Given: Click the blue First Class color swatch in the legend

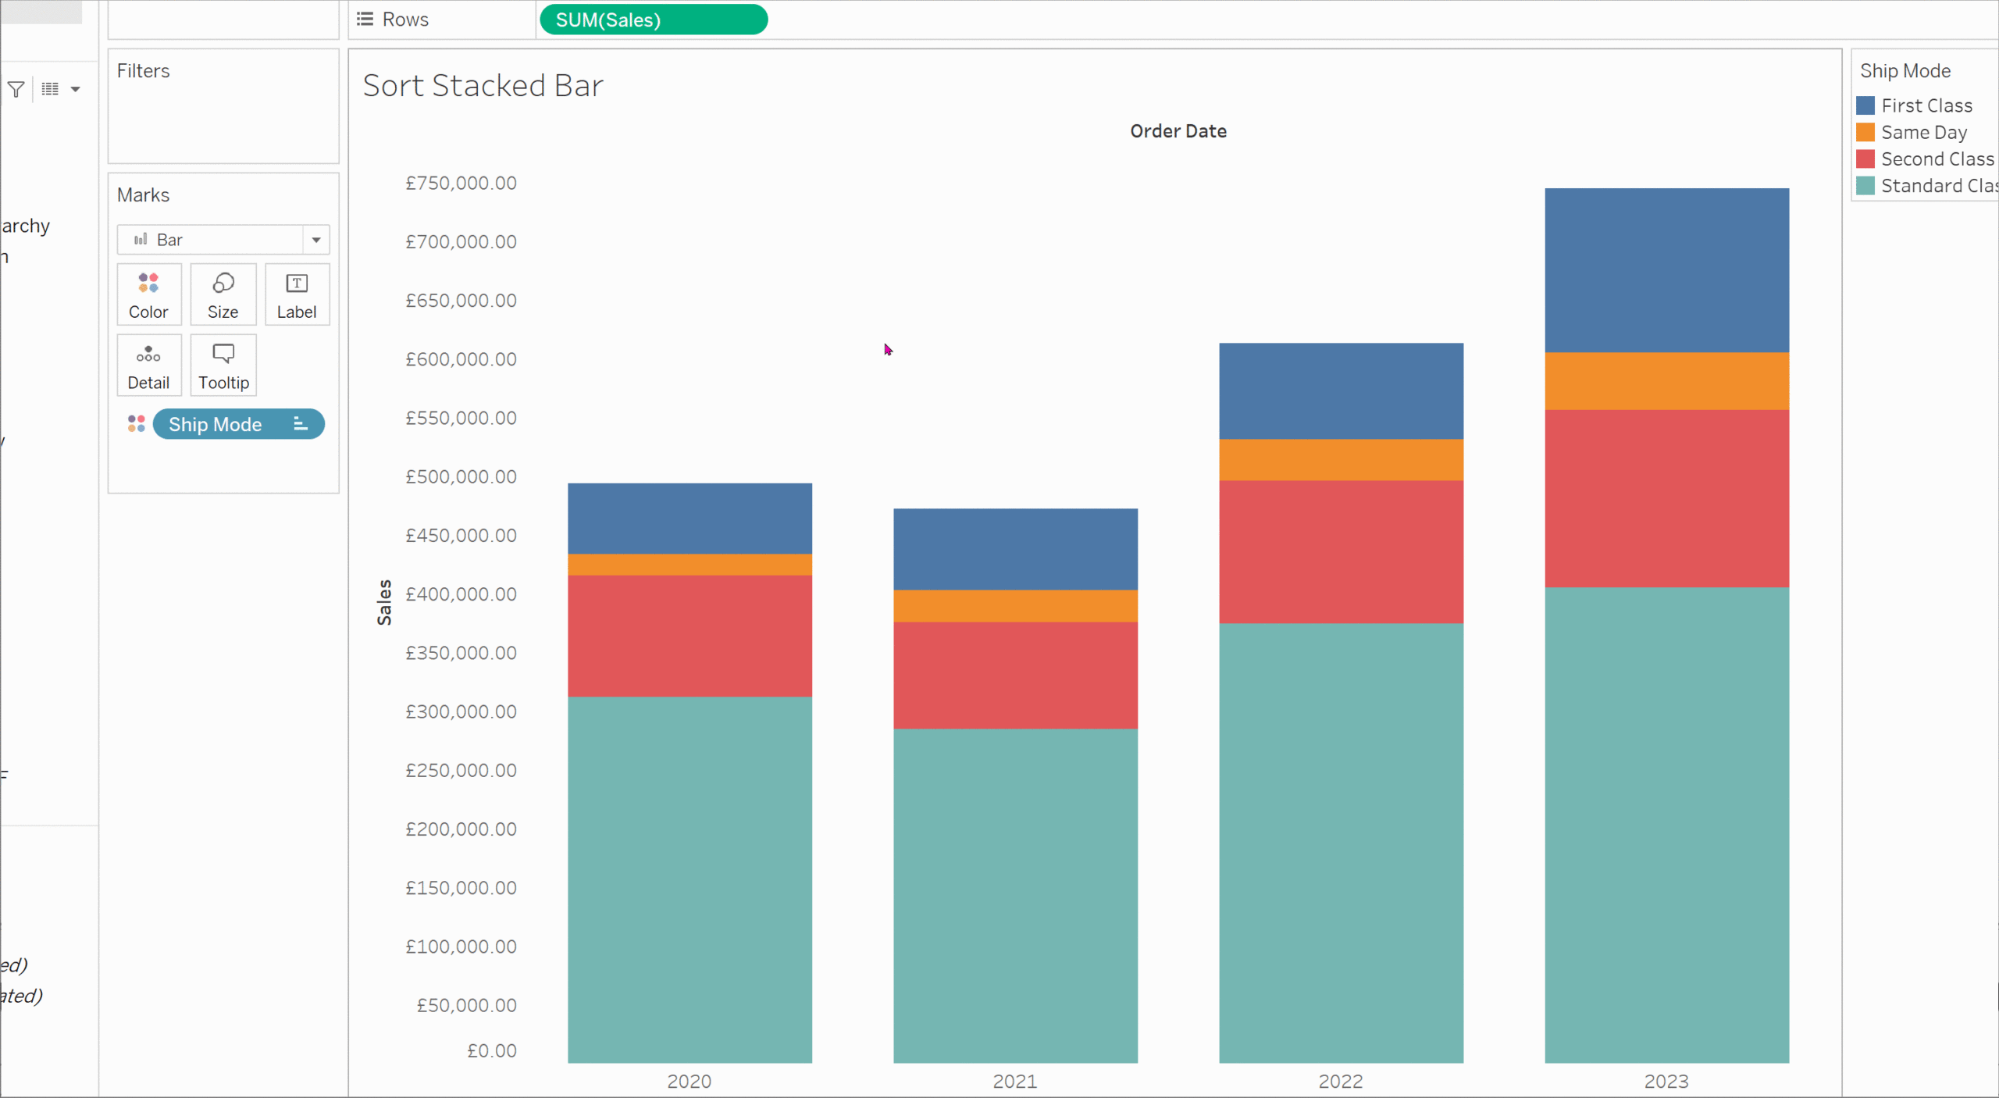Looking at the screenshot, I should coord(1865,105).
